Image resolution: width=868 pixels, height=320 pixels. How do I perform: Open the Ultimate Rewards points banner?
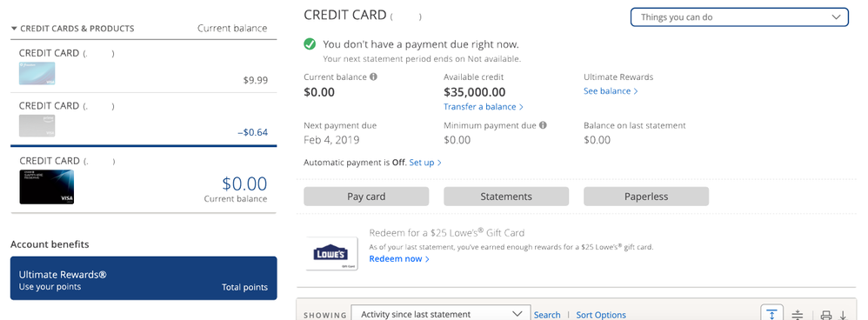click(144, 278)
